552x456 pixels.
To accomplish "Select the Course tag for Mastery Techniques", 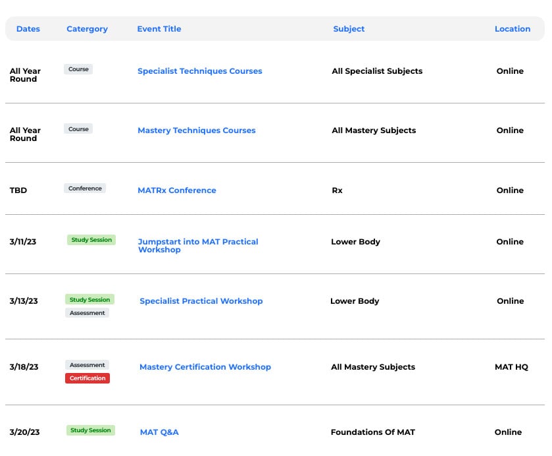I will (78, 128).
